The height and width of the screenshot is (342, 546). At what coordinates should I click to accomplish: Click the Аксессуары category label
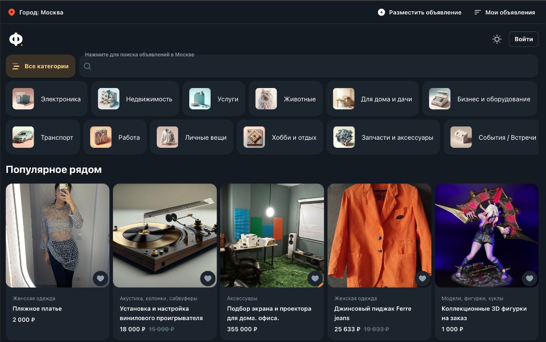pos(242,298)
